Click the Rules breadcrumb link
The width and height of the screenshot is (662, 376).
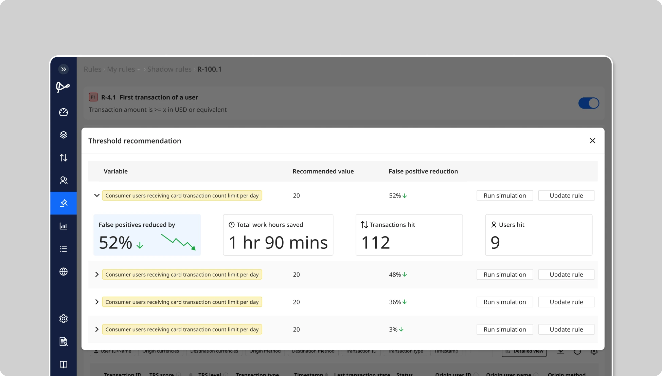[x=92, y=69]
